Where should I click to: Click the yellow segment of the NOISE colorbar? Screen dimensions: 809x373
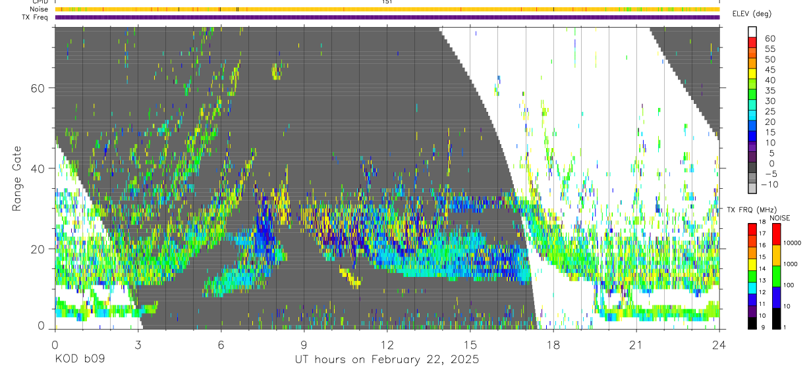click(777, 255)
